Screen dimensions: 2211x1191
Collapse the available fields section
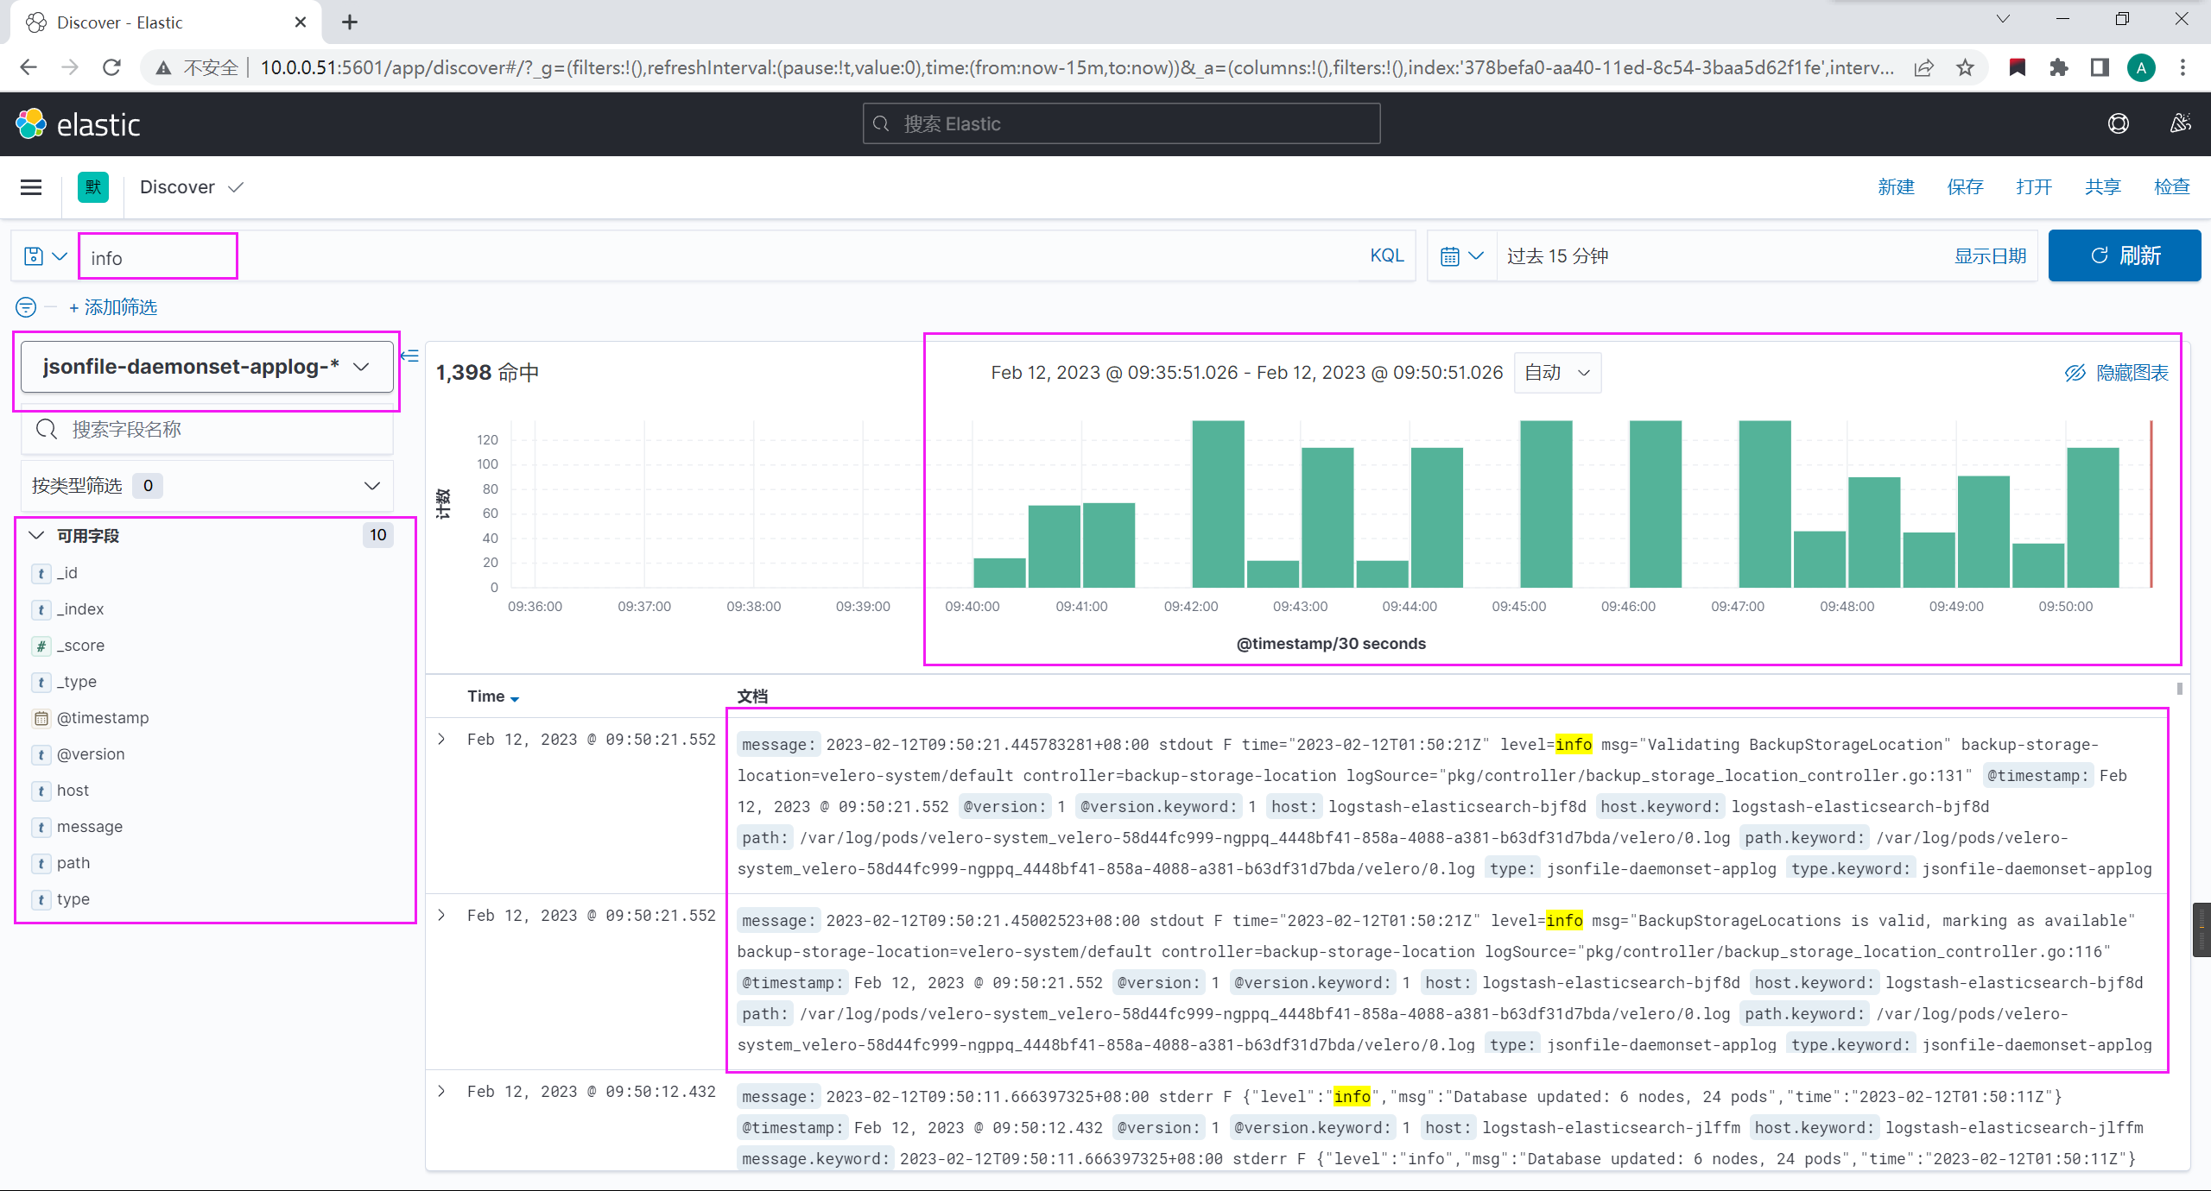pos(36,535)
